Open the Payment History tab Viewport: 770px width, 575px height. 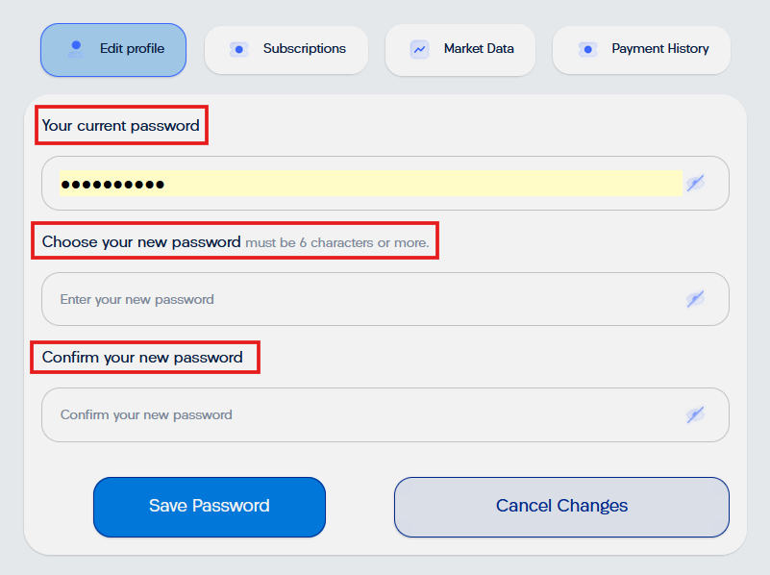pos(641,50)
